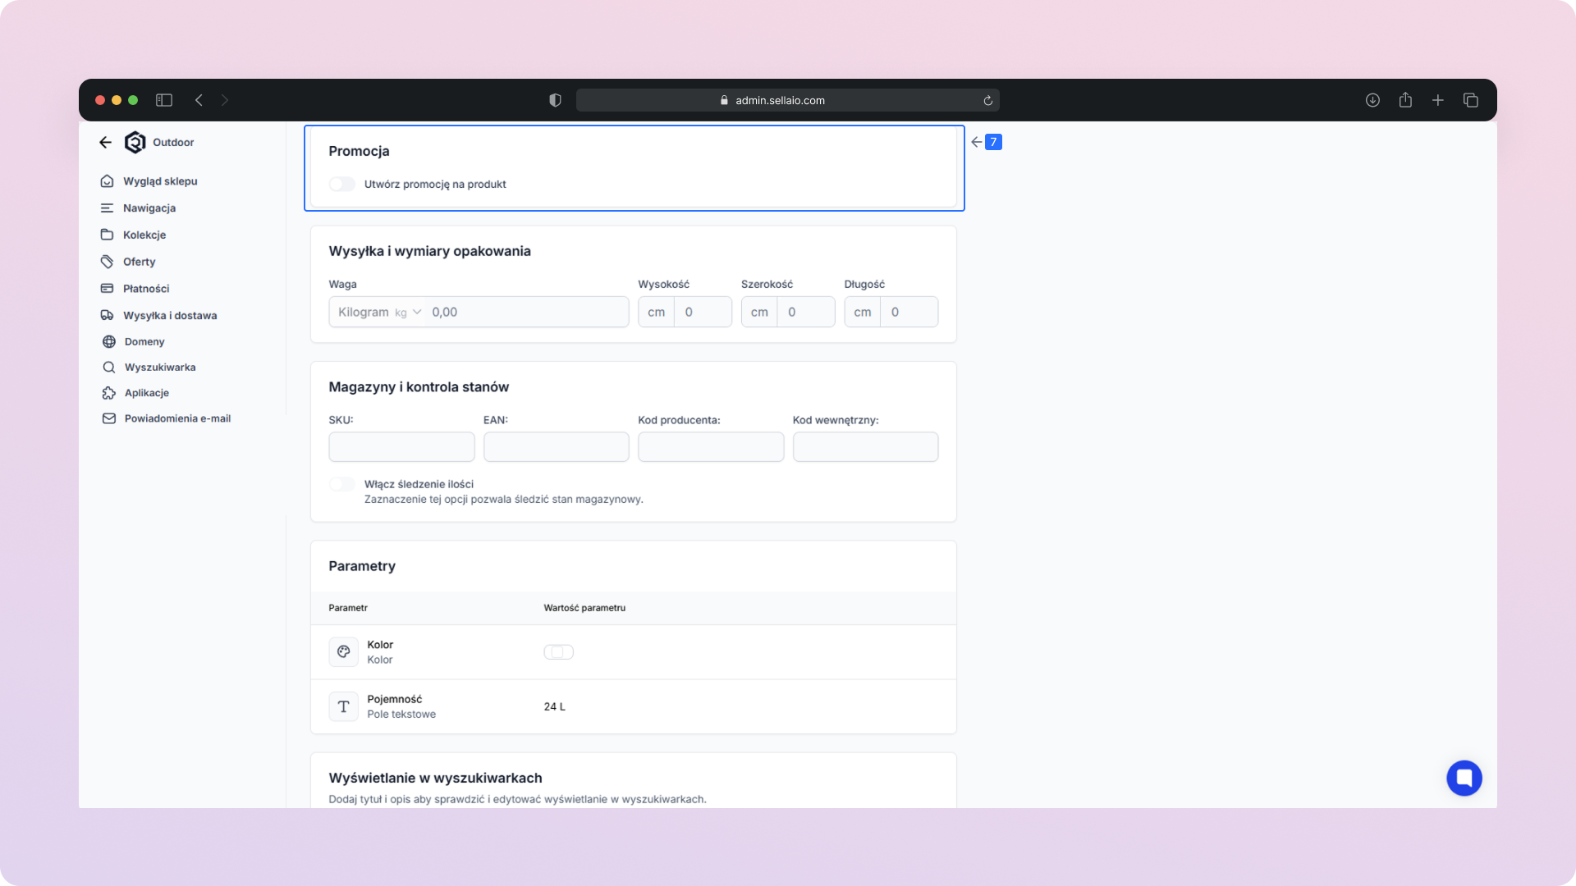Click the Wysokość cm input field

click(x=702, y=312)
